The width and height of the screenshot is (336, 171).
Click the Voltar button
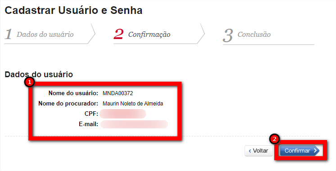(x=259, y=151)
